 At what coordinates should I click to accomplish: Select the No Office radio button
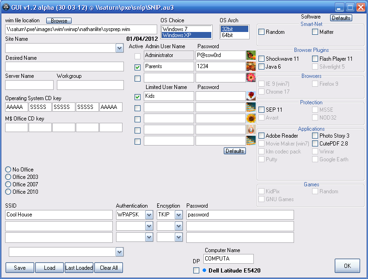tap(8, 169)
